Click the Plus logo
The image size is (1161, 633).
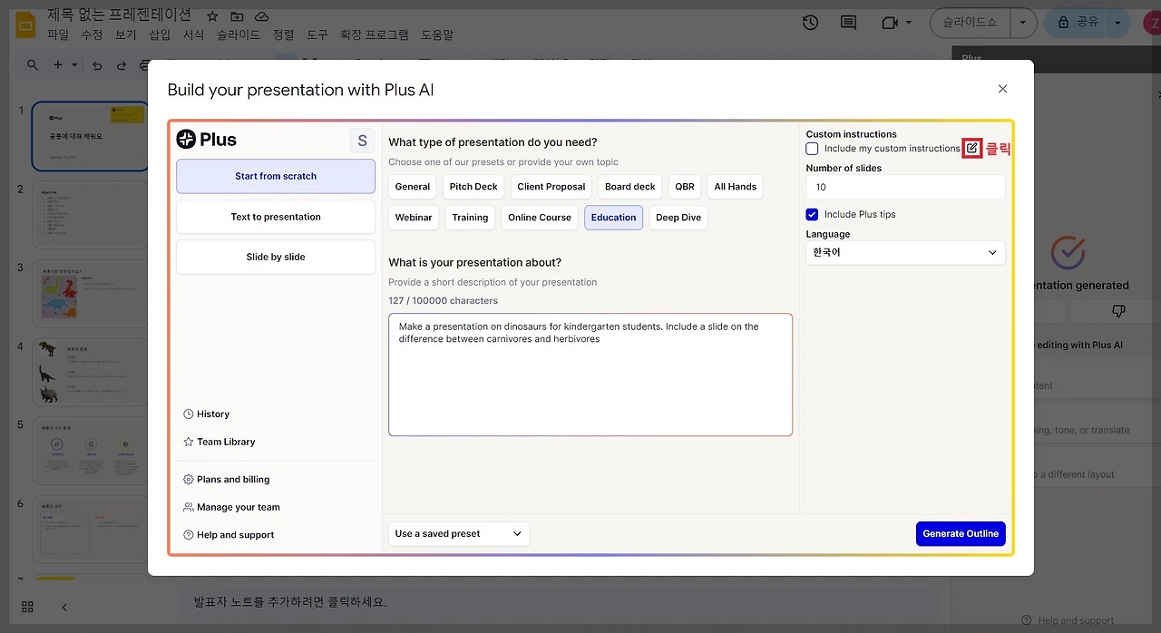[x=206, y=140]
